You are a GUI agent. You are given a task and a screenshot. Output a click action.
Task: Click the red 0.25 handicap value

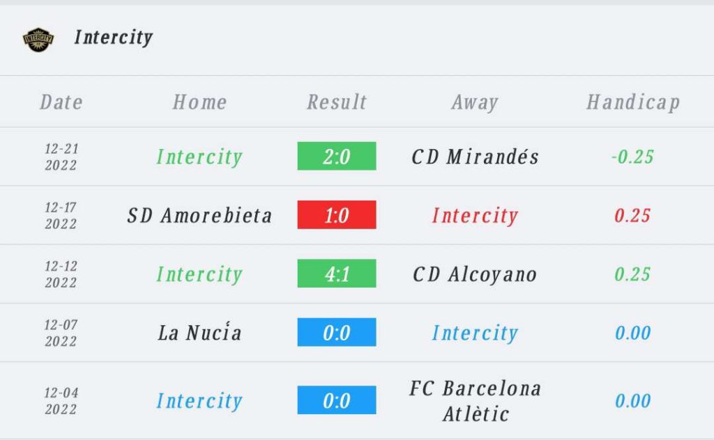[x=632, y=215]
